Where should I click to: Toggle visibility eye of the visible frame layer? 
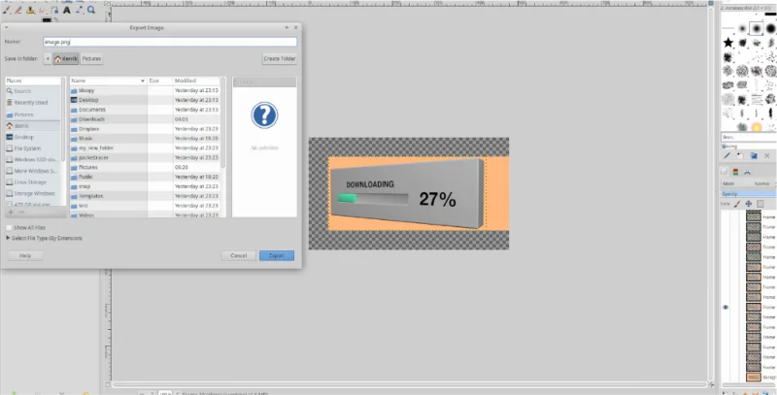point(726,308)
